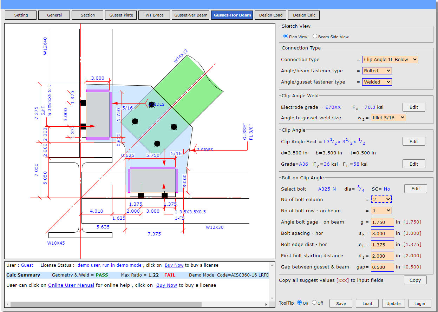This screenshot has width=438, height=312.
Task: Open the Connection type dropdown
Action: pyautogui.click(x=390, y=60)
